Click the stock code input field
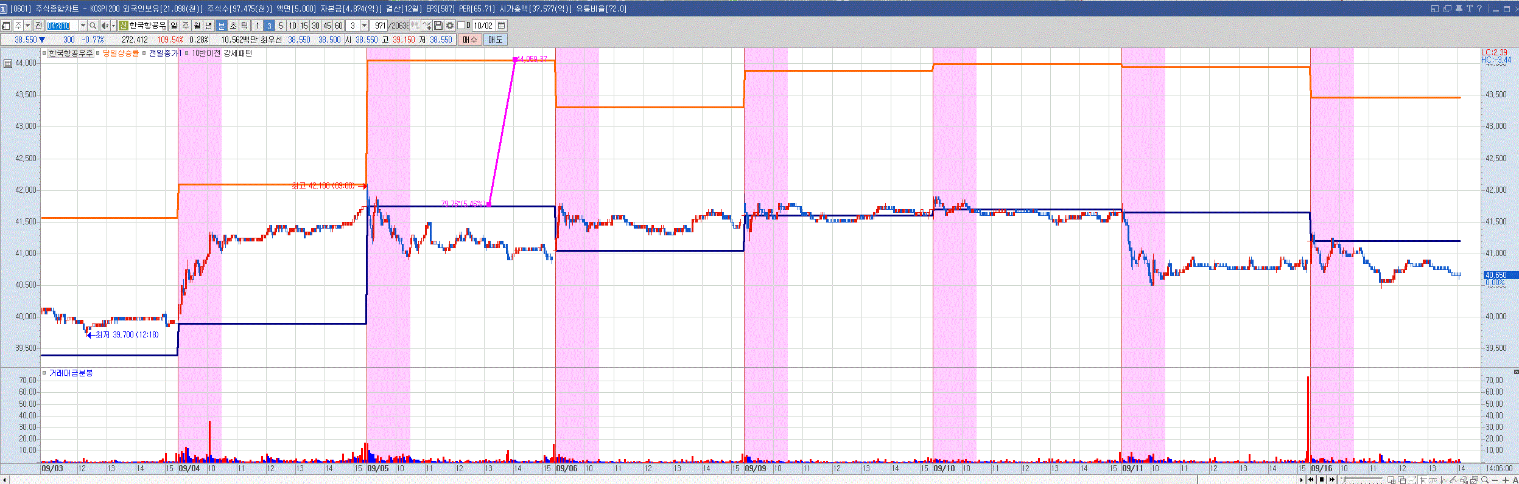Viewport: 1519px width, 484px height. (63, 26)
